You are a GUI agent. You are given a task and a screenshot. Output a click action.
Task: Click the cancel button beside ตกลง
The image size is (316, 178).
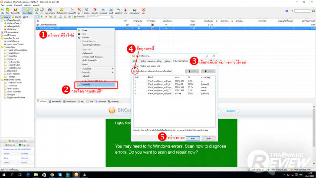click(209, 138)
